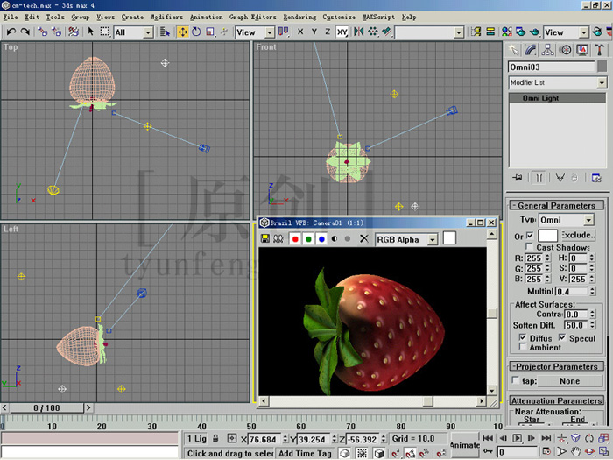Activate the Select and Rotate tool
613x460 pixels.
point(196,32)
